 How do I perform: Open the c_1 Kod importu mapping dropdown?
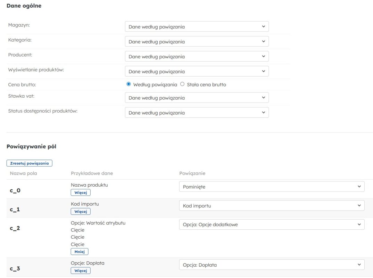272,206
